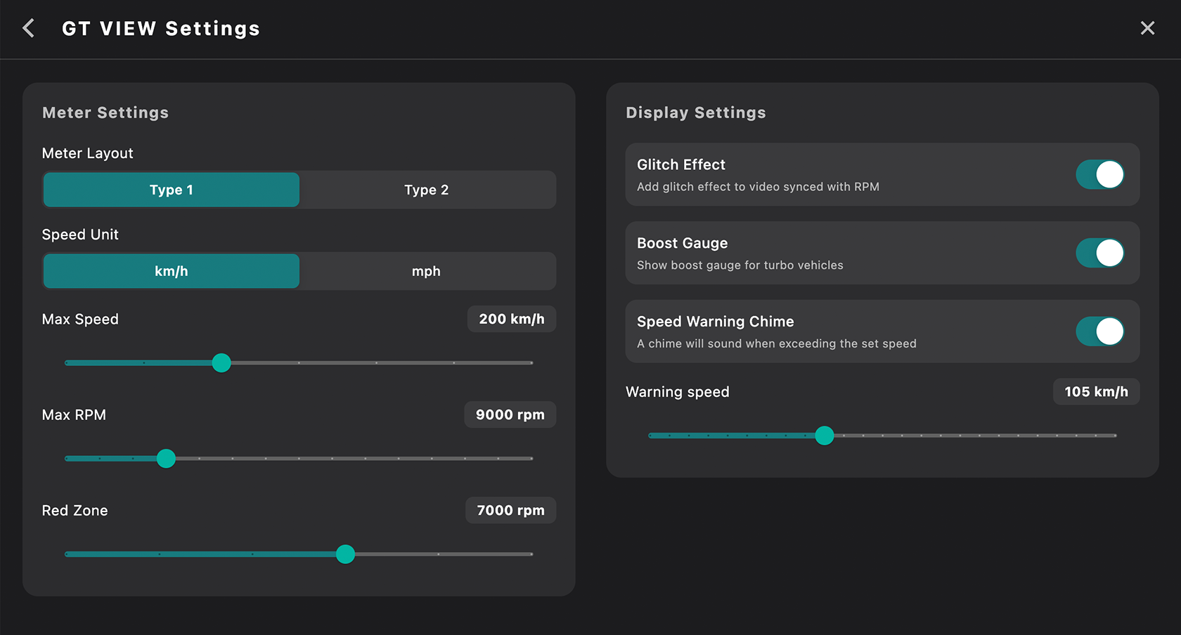This screenshot has height=635, width=1181.
Task: Select Type 2 meter layout
Action: tap(426, 190)
